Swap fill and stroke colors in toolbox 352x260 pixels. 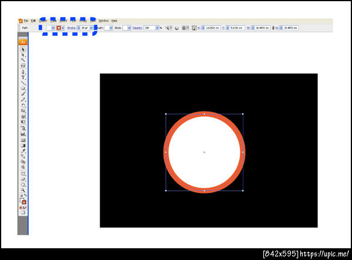click(x=25, y=195)
